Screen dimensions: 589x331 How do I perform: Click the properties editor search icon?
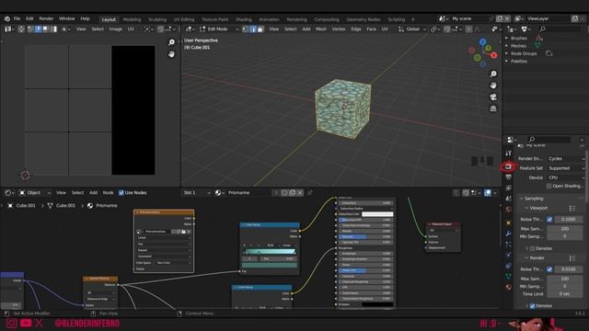[532, 140]
